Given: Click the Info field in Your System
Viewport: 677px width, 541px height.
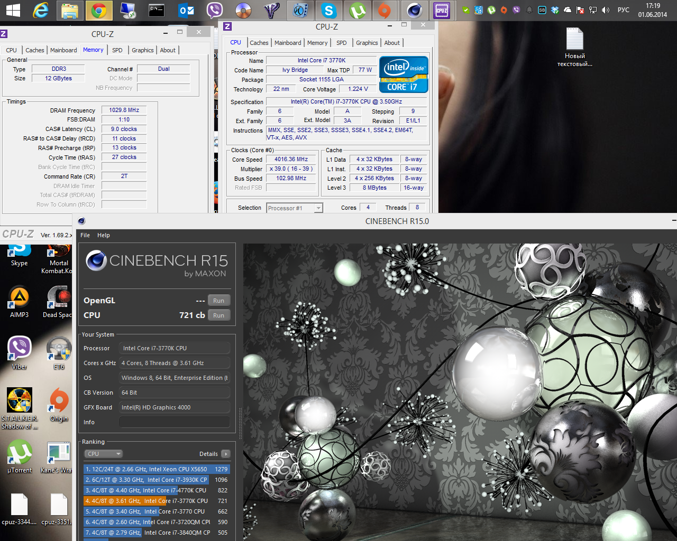Looking at the screenshot, I should (x=175, y=422).
